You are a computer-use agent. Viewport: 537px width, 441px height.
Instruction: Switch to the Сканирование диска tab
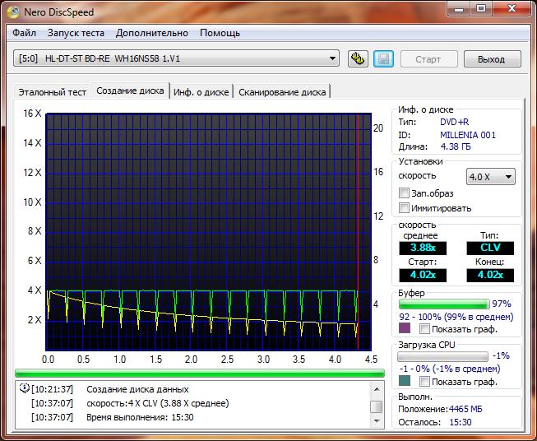[282, 92]
